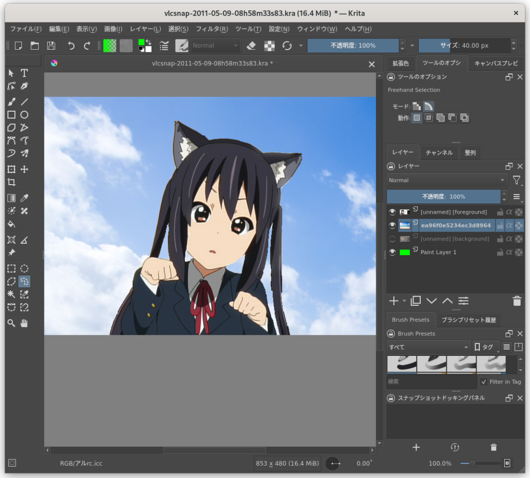The width and height of the screenshot is (530, 478).
Task: Adjust the layer 不透明度 100% slider
Action: (x=444, y=196)
